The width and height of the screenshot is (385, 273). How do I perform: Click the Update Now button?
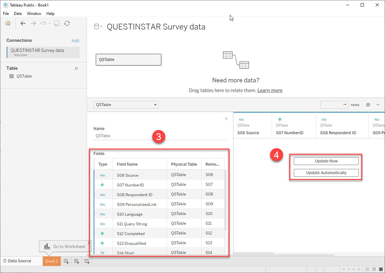(326, 161)
